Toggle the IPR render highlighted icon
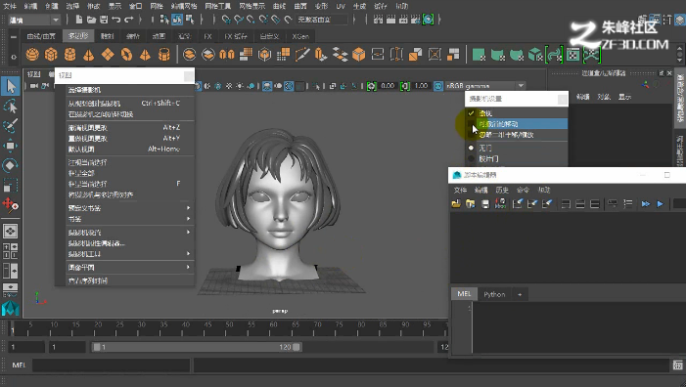This screenshot has width=686, height=387. tap(429, 20)
